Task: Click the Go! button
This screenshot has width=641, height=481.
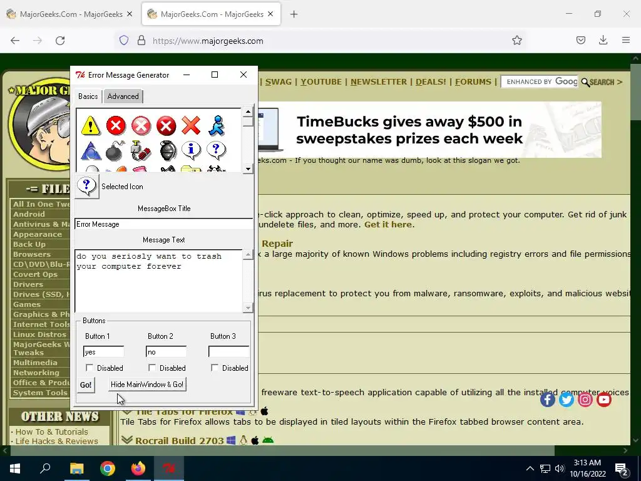Action: [x=86, y=385]
